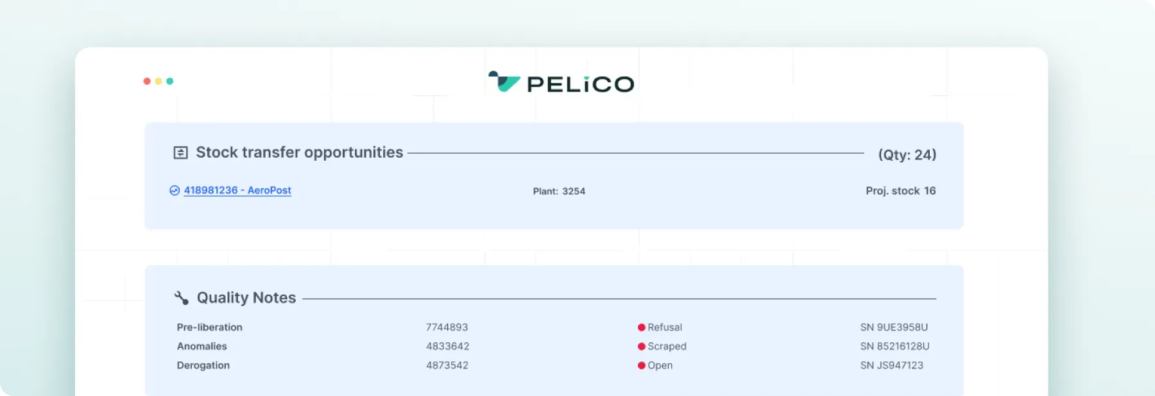Click the red status dot beside Scraped
Viewport: 1155px width, 396px height.
click(x=641, y=346)
